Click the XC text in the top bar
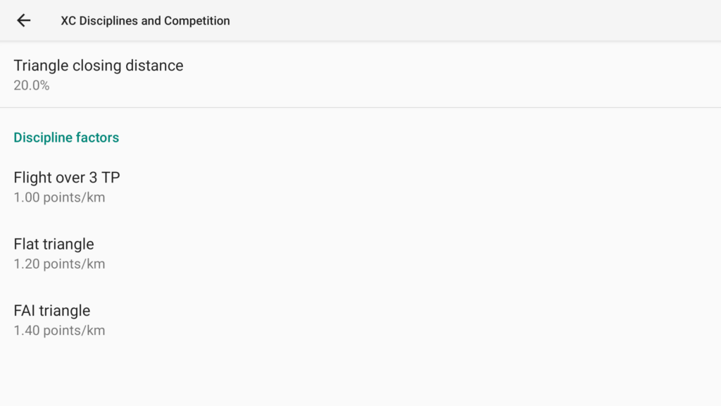The height and width of the screenshot is (406, 721). pyautogui.click(x=68, y=20)
